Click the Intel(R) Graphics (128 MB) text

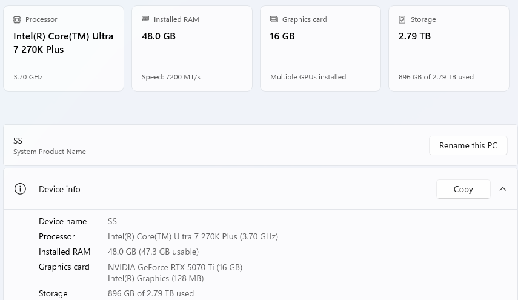[156, 279]
